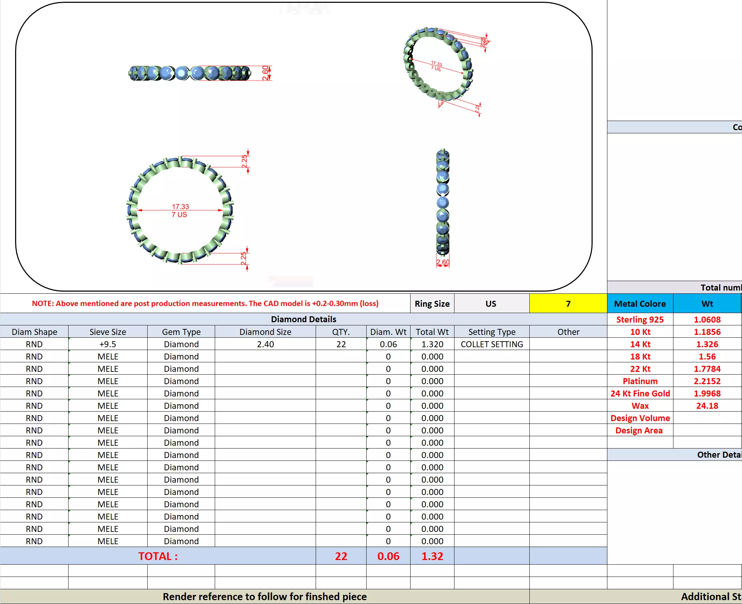Select the top-view ring render with 17.33 dimension
742x604 pixels.
(x=180, y=210)
